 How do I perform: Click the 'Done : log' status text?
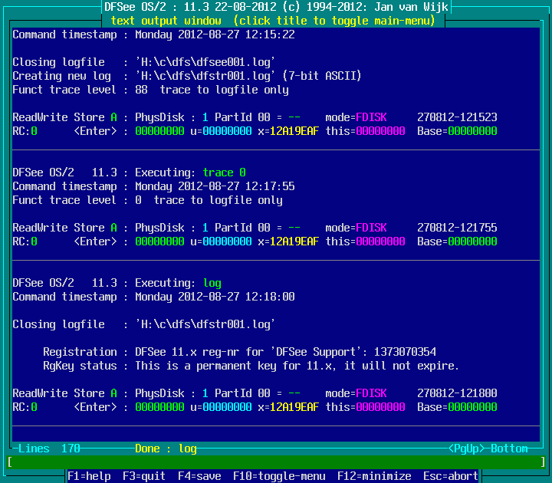pyautogui.click(x=166, y=449)
